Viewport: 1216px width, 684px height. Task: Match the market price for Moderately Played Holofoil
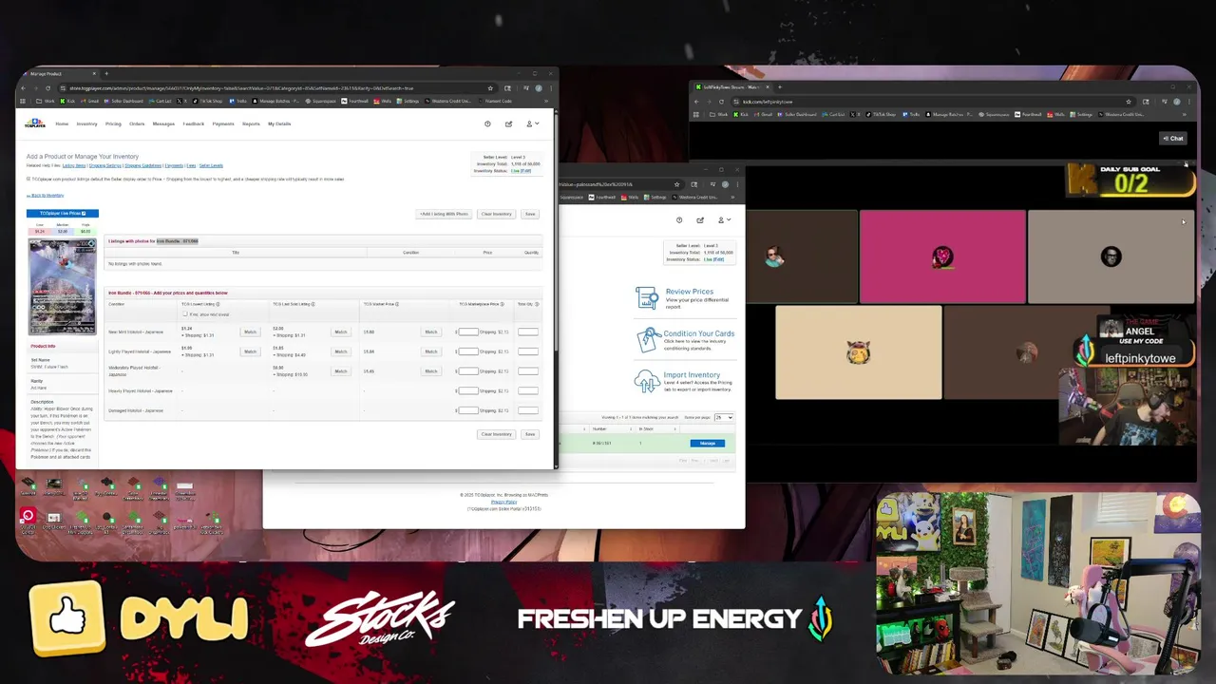(431, 370)
